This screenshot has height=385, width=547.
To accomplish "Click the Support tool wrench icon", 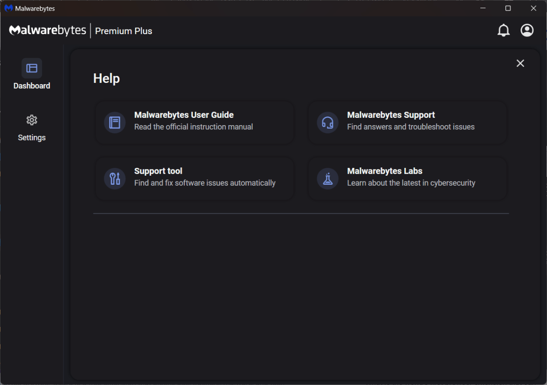I will coord(115,178).
